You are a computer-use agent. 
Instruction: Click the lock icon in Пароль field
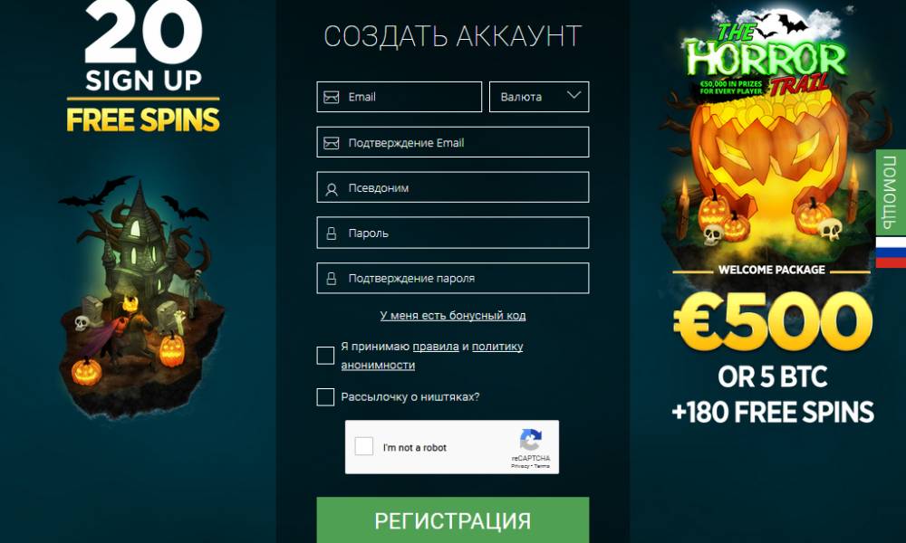(x=332, y=233)
